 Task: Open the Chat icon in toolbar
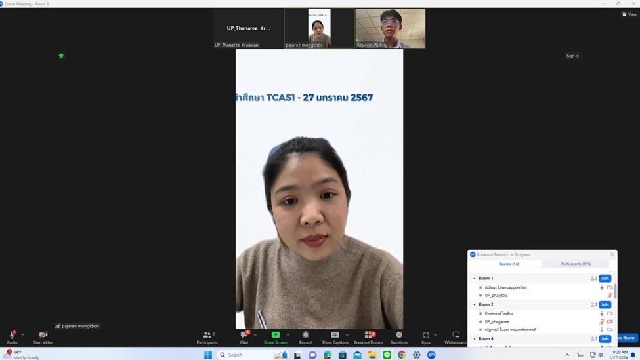(x=244, y=335)
